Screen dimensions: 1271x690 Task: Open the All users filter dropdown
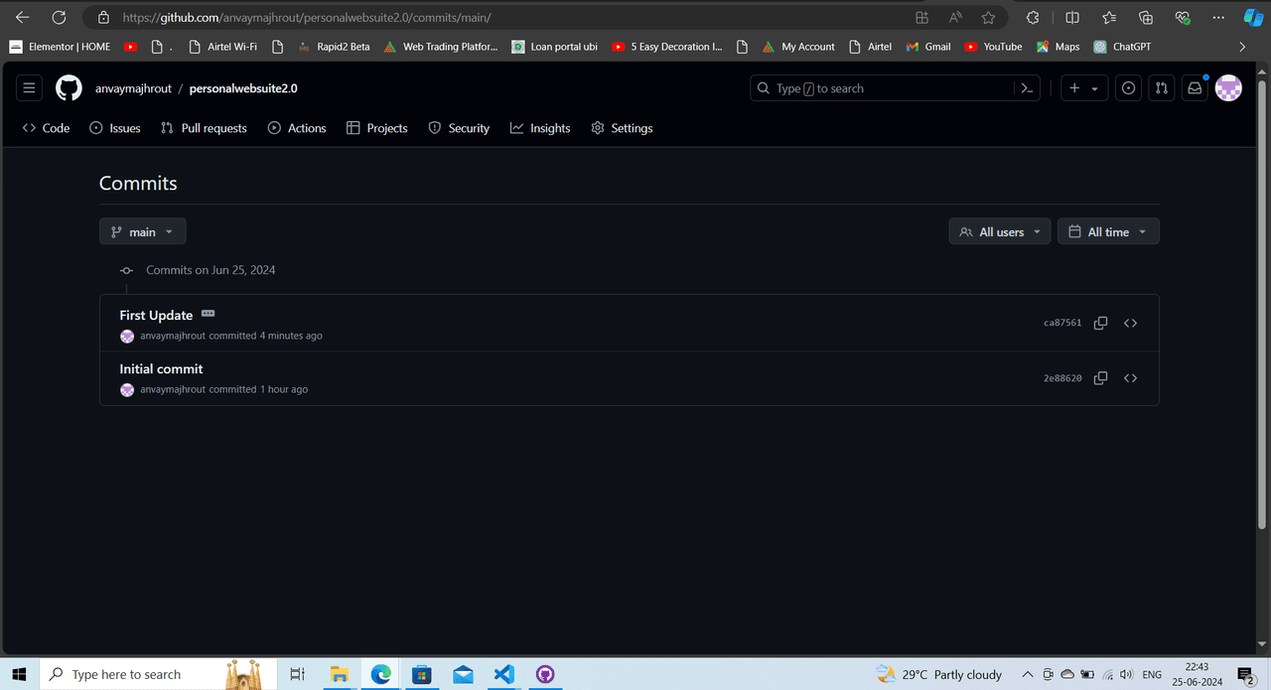point(999,231)
